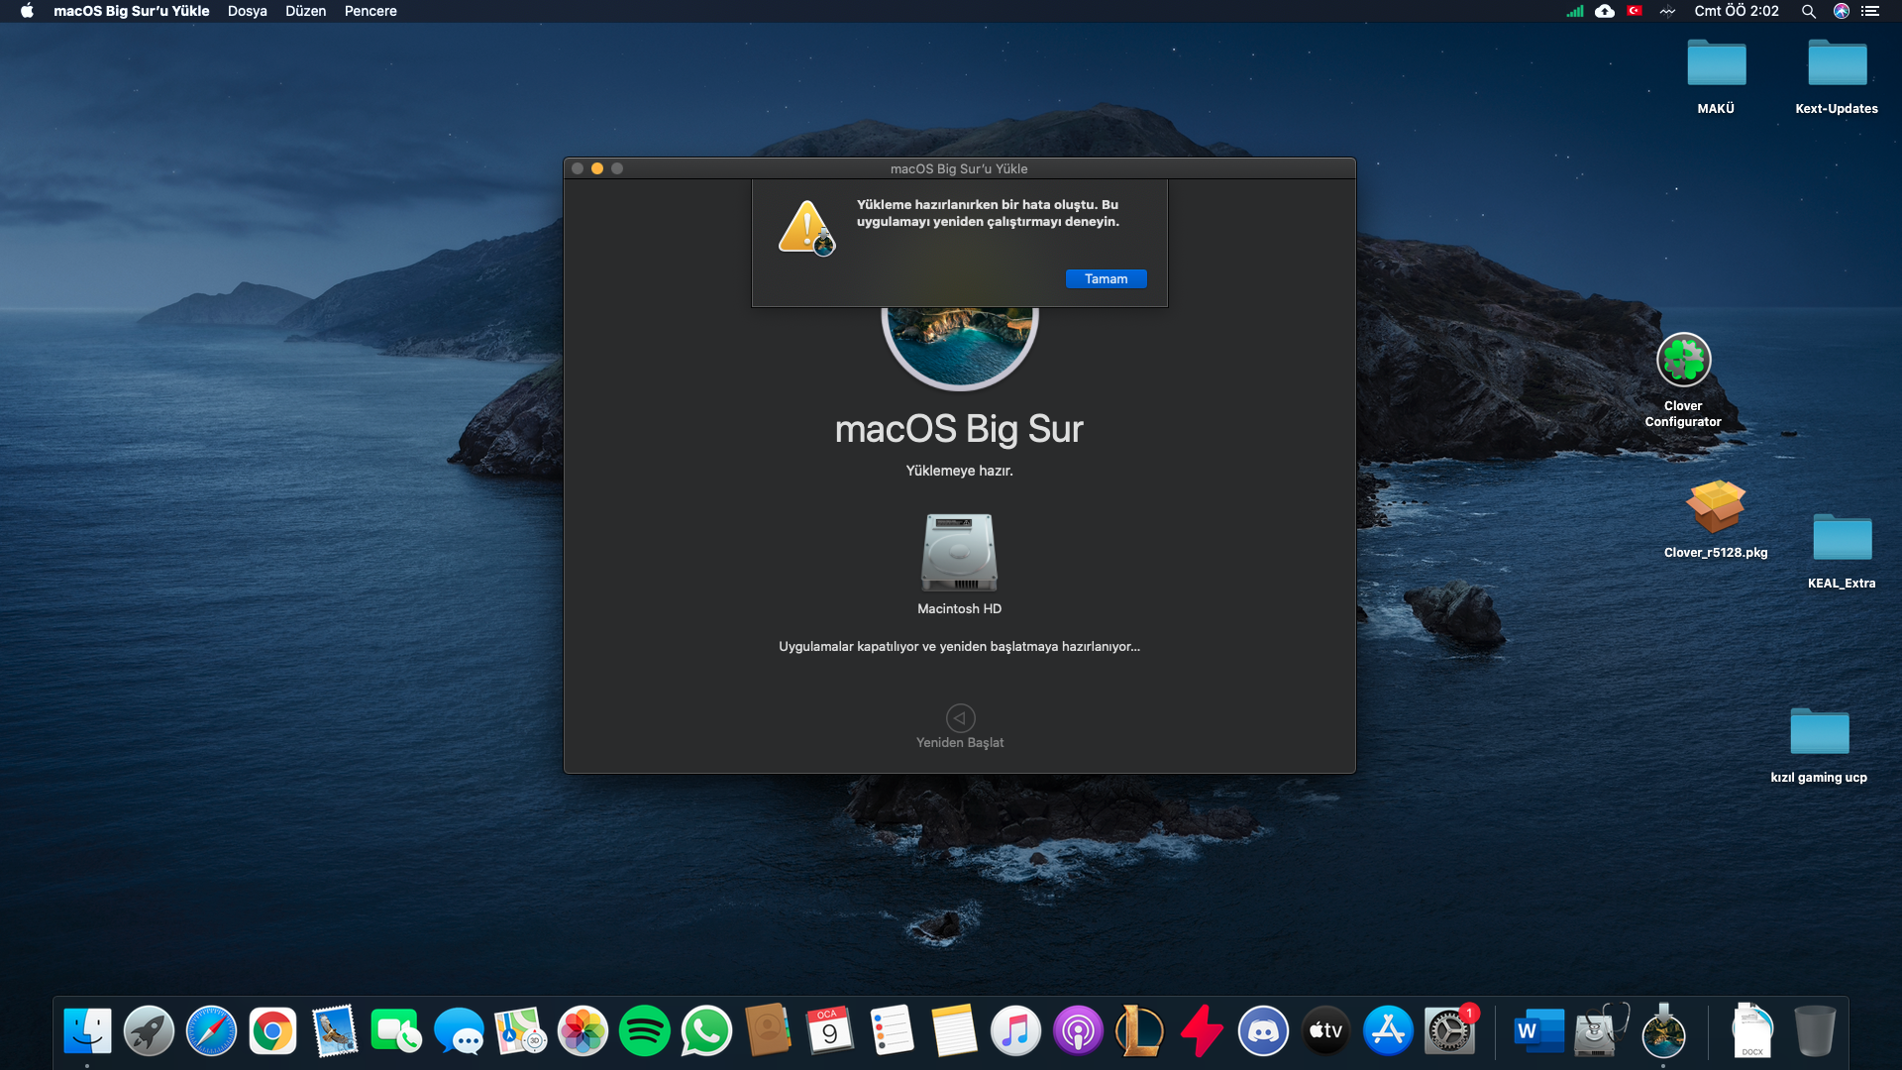Open Finder from the Dock
The image size is (1902, 1070).
tap(87, 1031)
